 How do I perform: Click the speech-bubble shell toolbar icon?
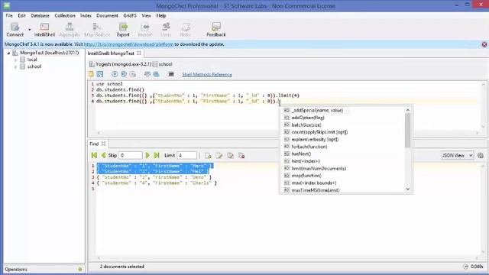click(x=147, y=74)
